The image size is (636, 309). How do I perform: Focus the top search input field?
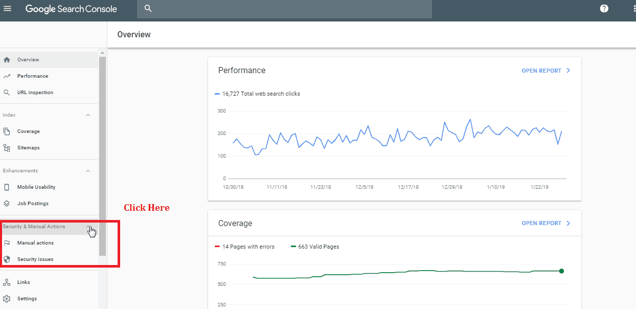tap(284, 9)
